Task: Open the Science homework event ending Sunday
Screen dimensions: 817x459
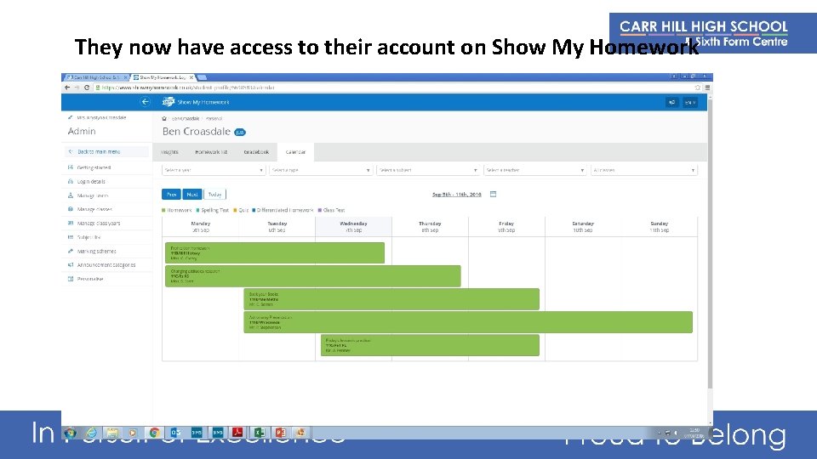Action: click(x=468, y=322)
